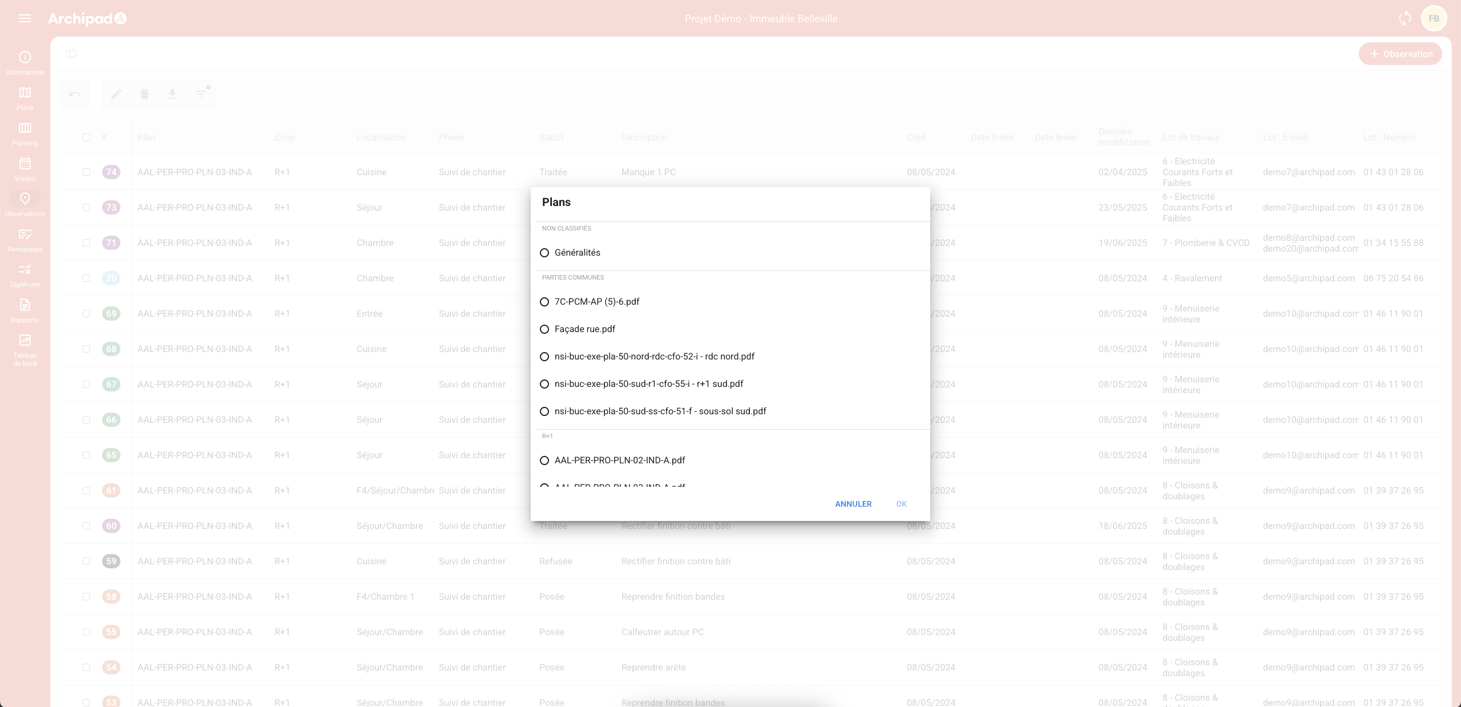This screenshot has height=707, width=1461.
Task: Open Rapports in the sidebar
Action: click(x=25, y=310)
